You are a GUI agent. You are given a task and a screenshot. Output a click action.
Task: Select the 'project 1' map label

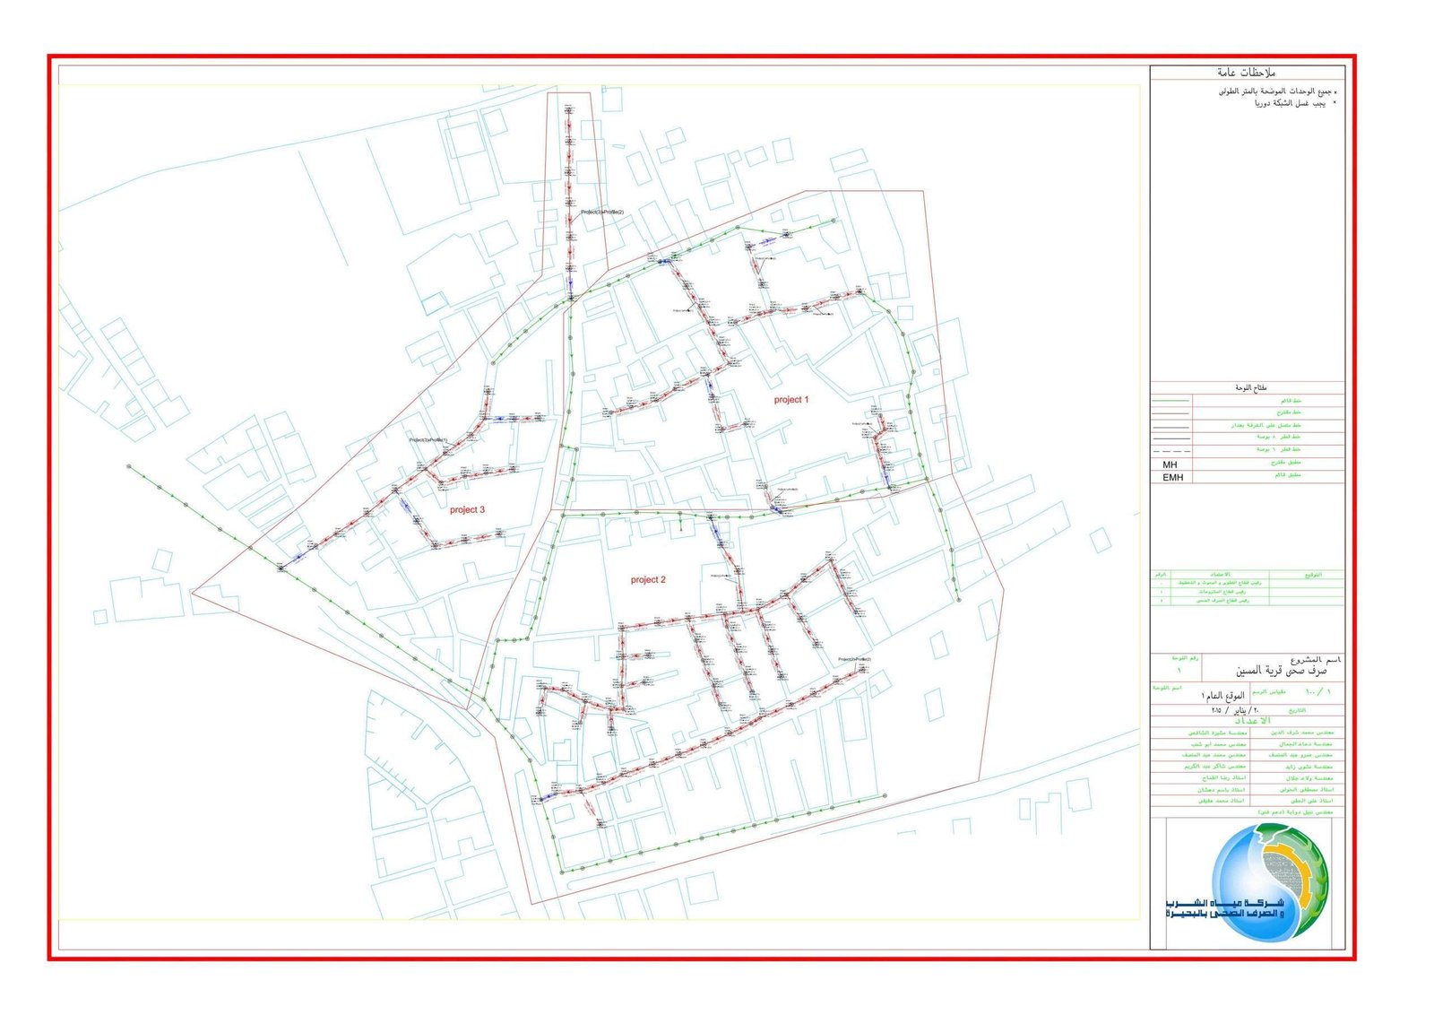coord(791,400)
